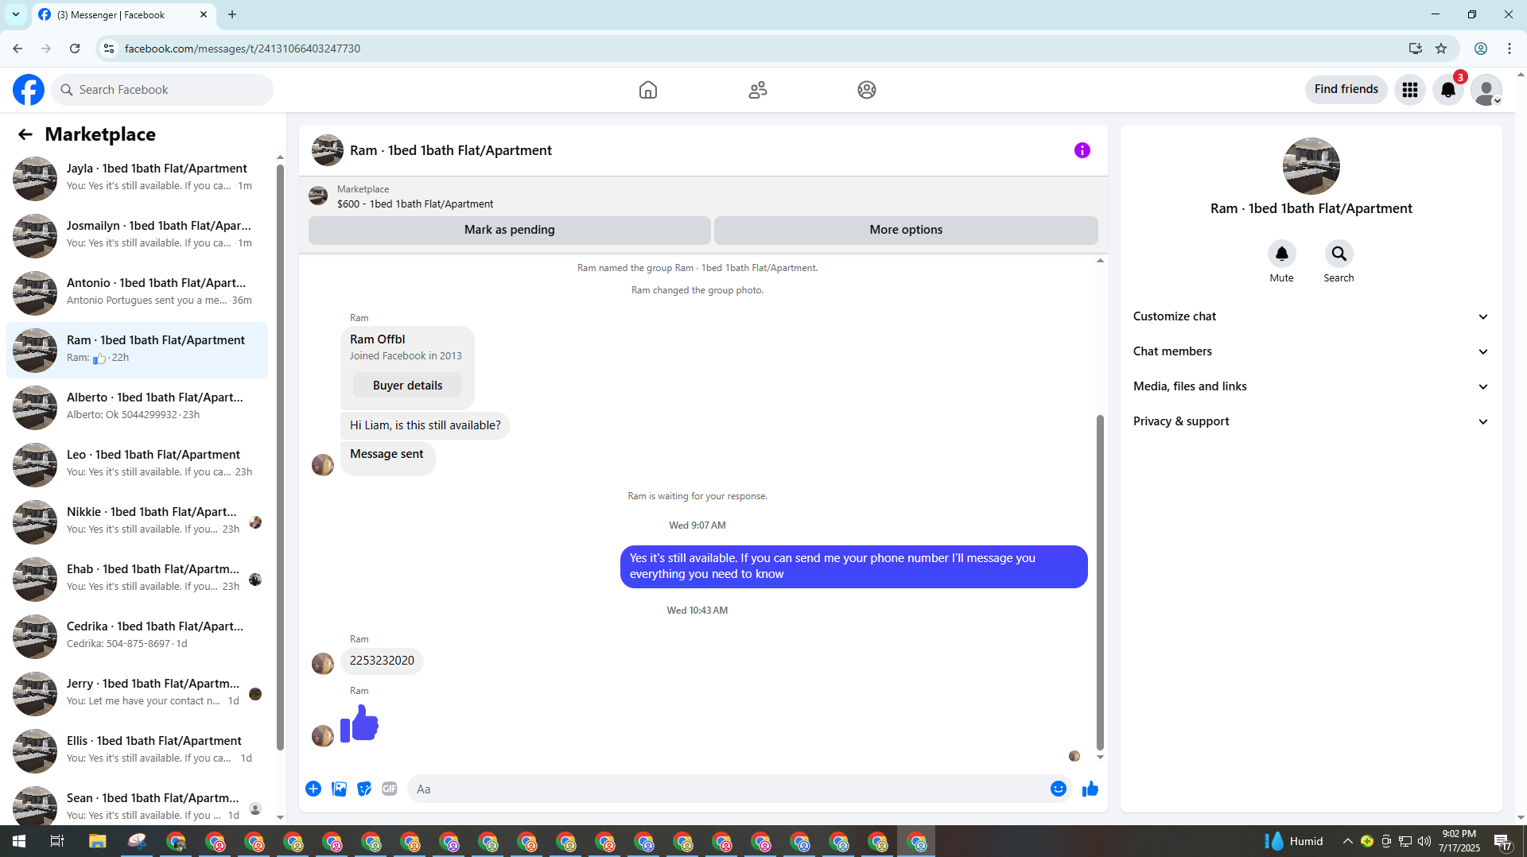1527x857 pixels.
Task: Open File Explorer from the taskbar
Action: click(x=97, y=841)
